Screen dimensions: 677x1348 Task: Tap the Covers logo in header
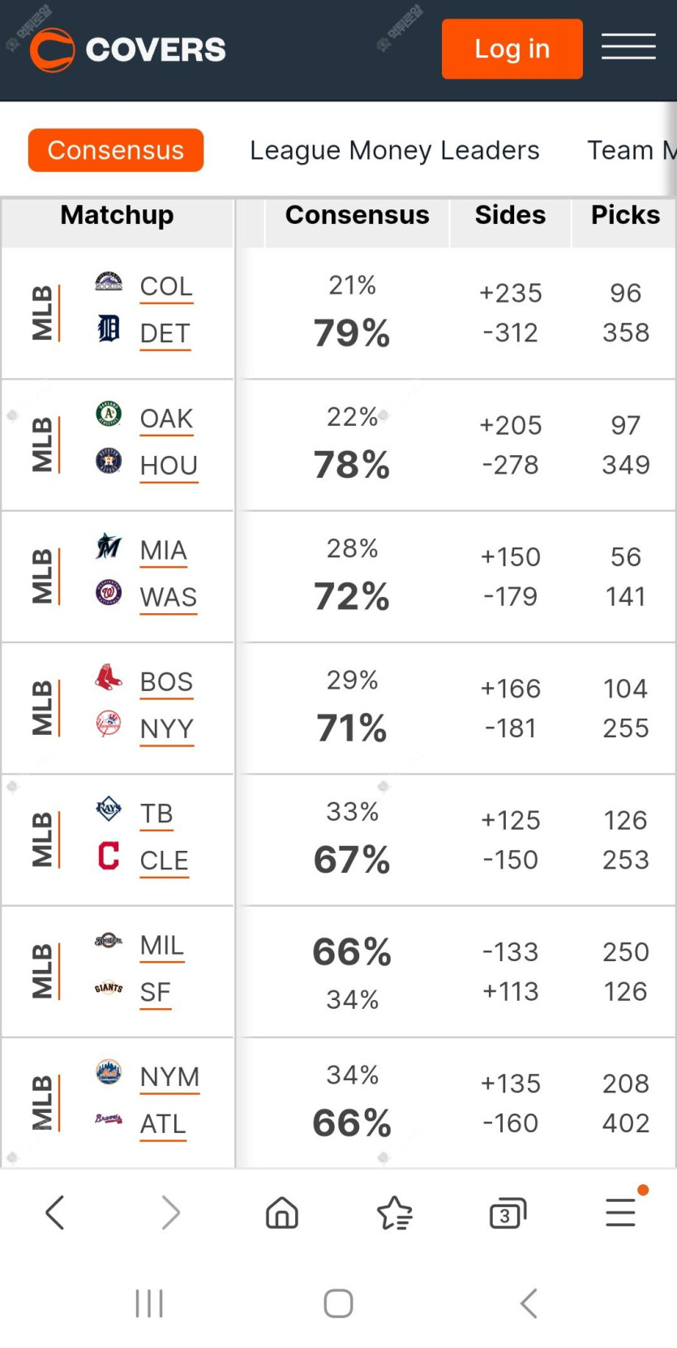[x=127, y=49]
